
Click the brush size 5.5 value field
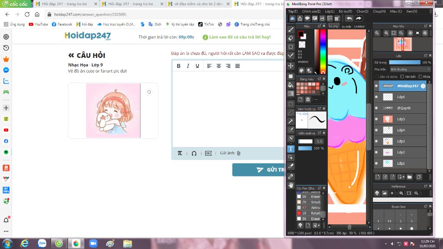(319, 141)
